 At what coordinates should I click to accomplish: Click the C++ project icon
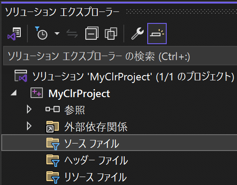[x=37, y=93]
